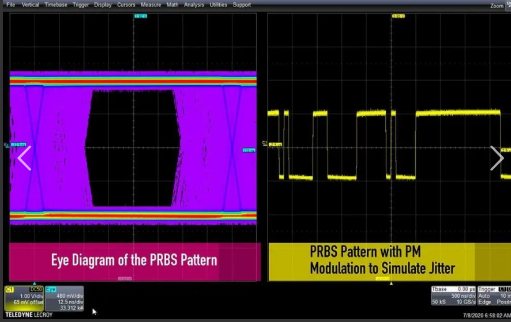Open the Math menu
The height and width of the screenshot is (322, 511).
click(x=172, y=5)
